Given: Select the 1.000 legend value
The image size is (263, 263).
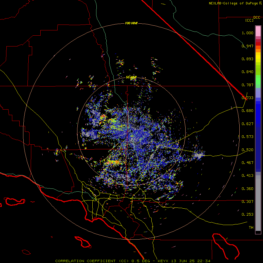Looking at the screenshot, I should pos(248,33).
